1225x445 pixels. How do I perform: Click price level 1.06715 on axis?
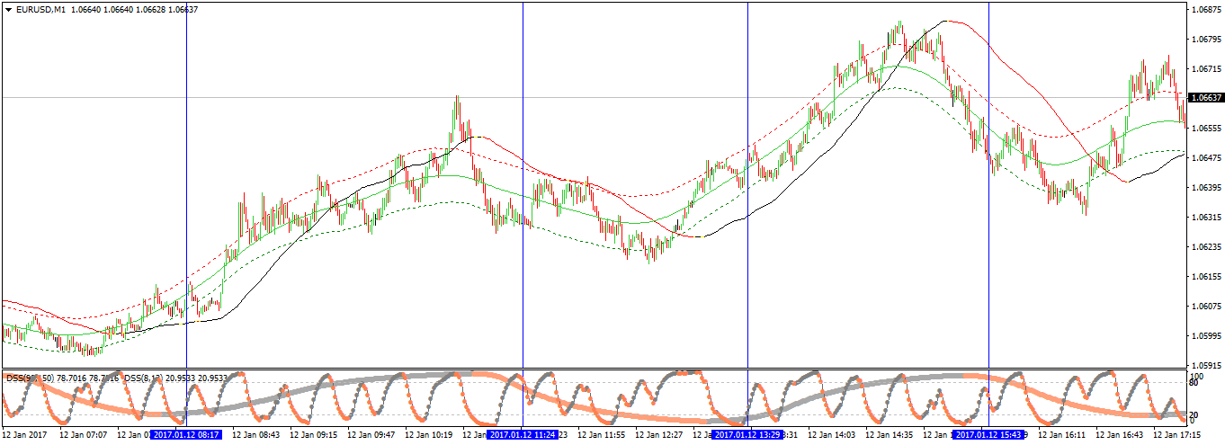[1204, 69]
